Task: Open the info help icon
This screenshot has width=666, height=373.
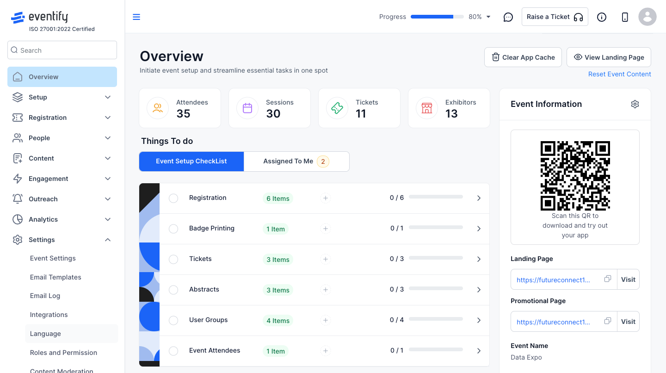Action: click(602, 17)
